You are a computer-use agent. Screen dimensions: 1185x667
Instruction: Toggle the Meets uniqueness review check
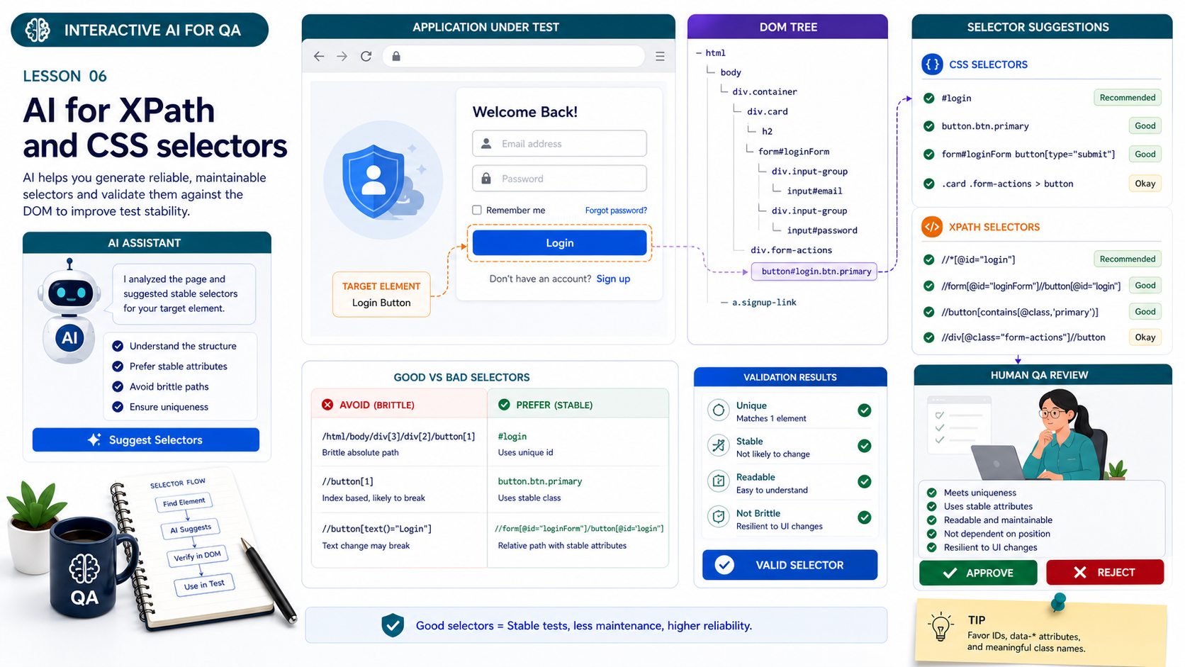click(x=932, y=493)
